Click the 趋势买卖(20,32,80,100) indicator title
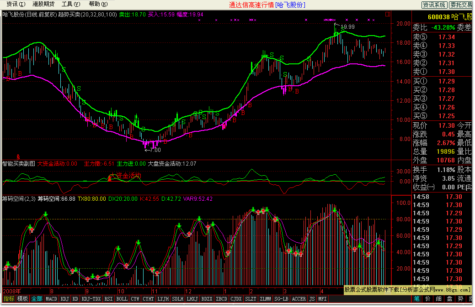The width and height of the screenshot is (475, 307). [x=87, y=15]
